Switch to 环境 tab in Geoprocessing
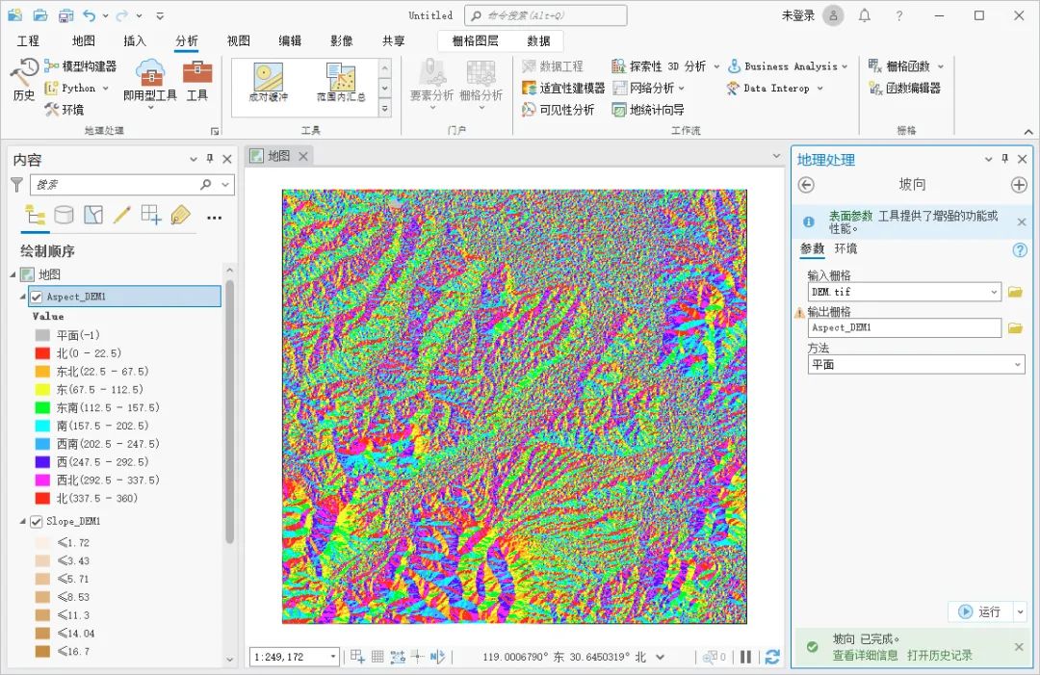This screenshot has width=1040, height=675. pyautogui.click(x=845, y=248)
